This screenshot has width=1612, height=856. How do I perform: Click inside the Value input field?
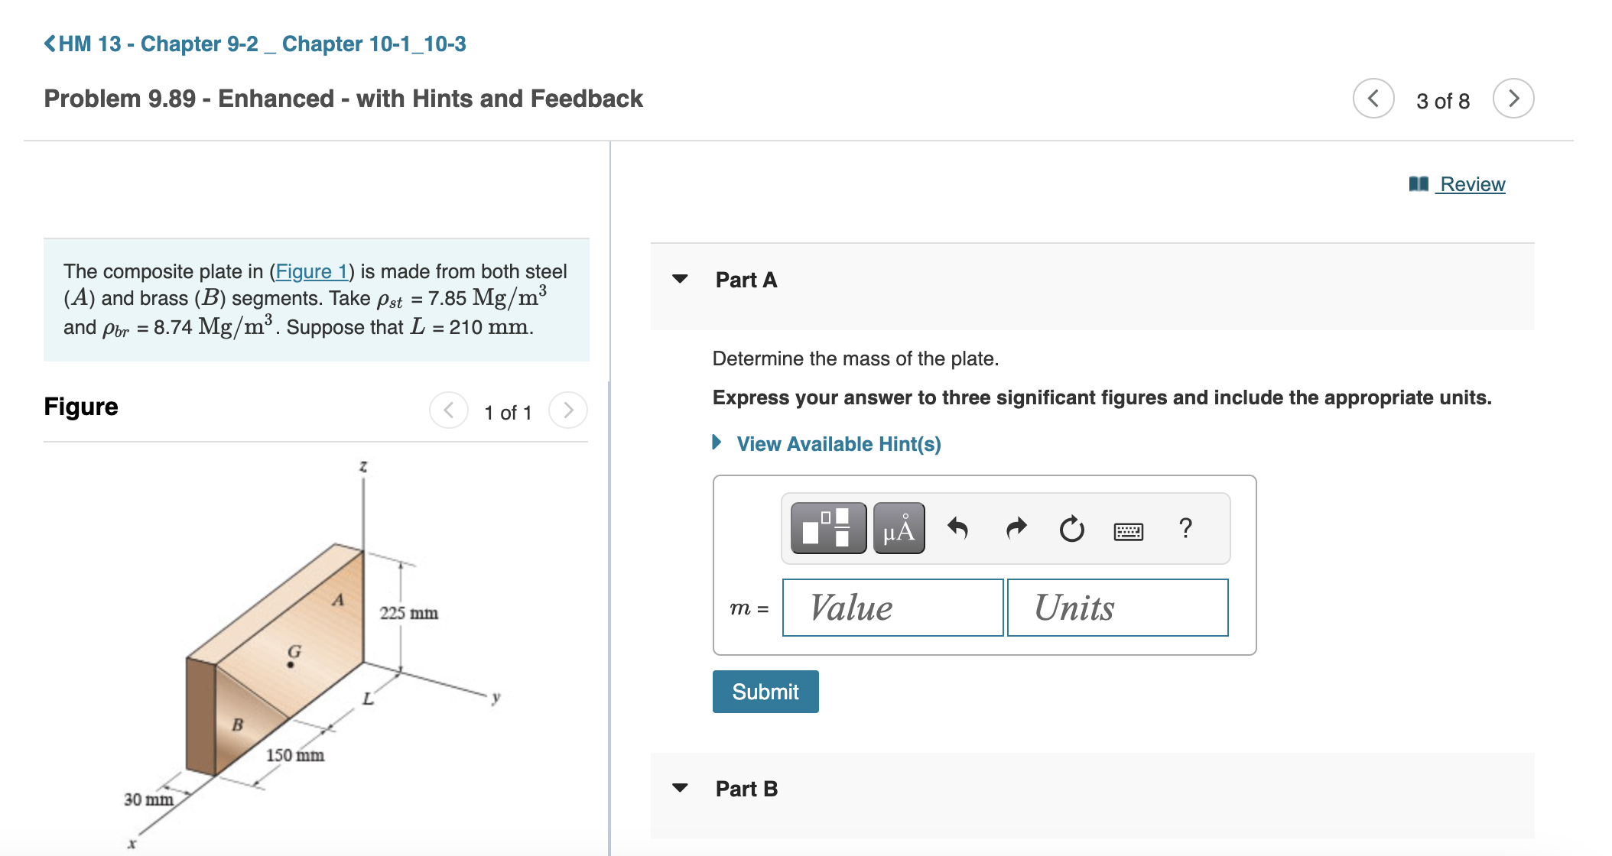892,608
